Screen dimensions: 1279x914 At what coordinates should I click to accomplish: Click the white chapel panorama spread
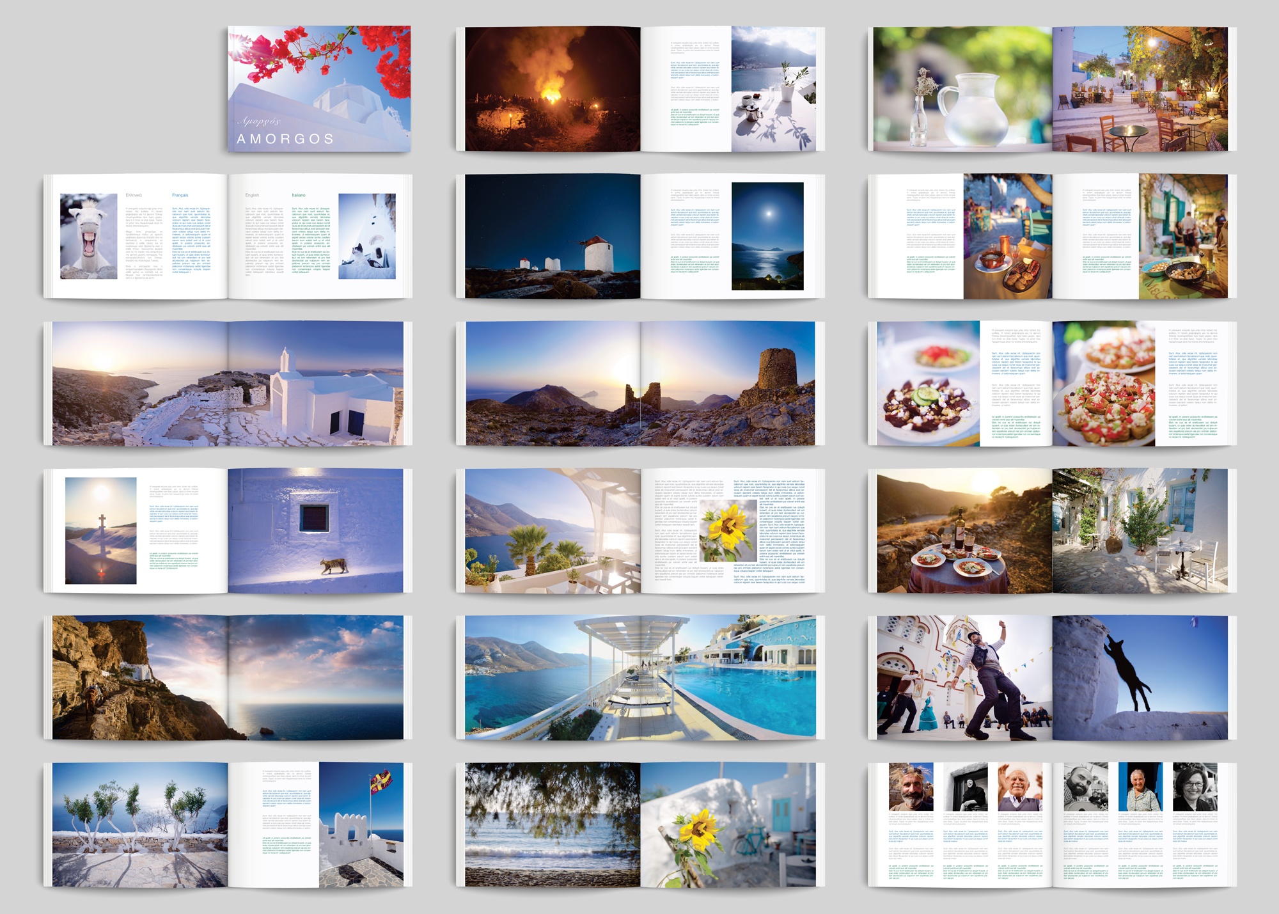click(228, 383)
